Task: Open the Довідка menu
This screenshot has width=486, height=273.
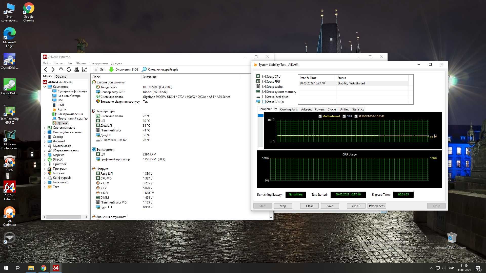Action: point(116,63)
